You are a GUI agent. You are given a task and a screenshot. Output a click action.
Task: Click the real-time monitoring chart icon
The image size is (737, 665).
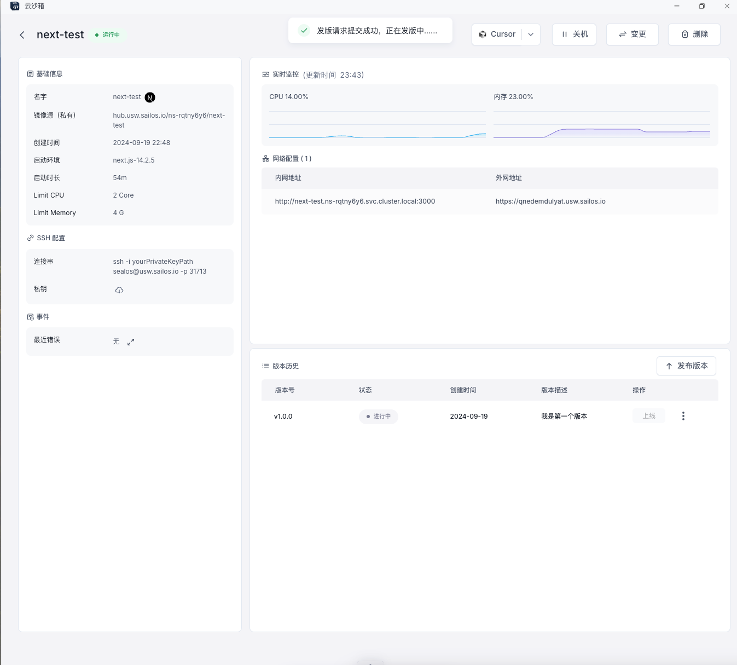pyautogui.click(x=265, y=74)
